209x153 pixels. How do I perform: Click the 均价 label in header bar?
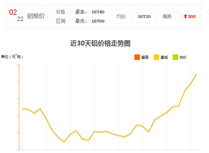(x=121, y=16)
